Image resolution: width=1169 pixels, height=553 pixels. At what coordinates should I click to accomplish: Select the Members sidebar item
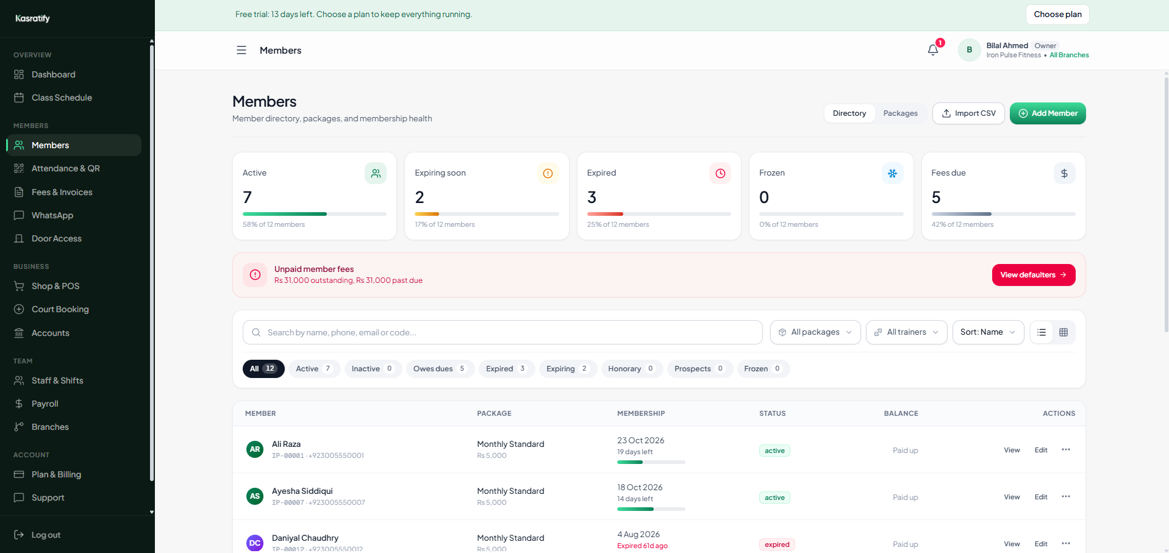tap(73, 145)
